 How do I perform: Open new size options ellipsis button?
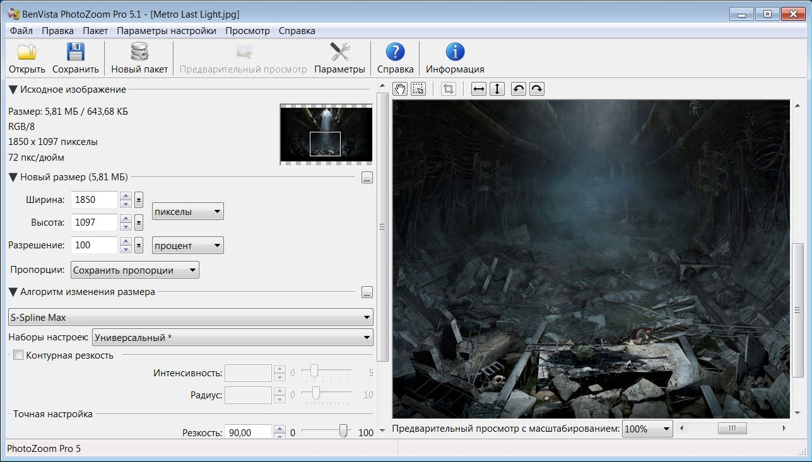[367, 178]
